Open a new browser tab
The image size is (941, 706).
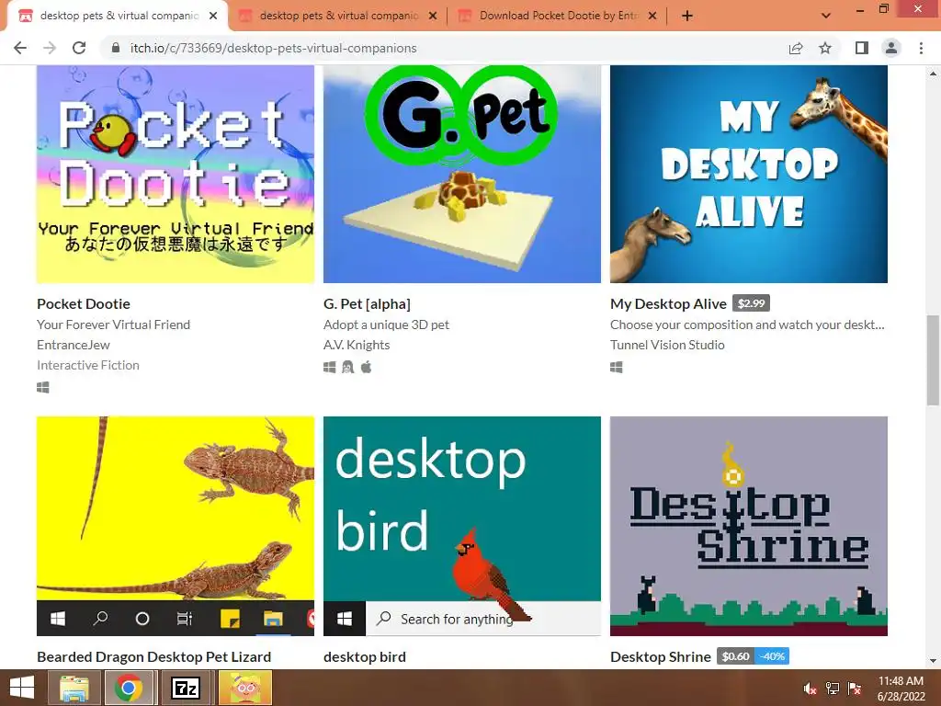687,16
